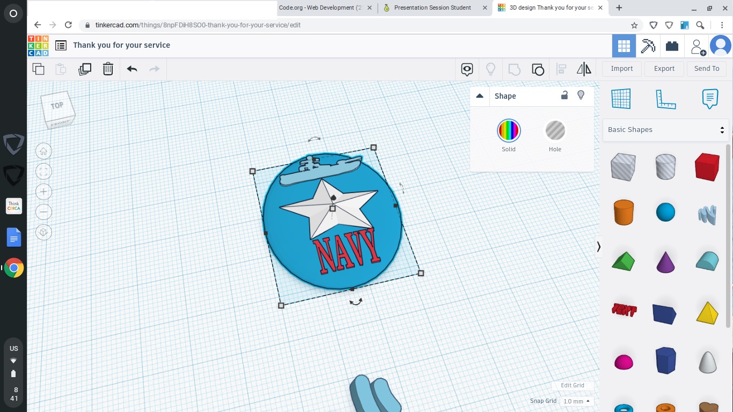
Task: Undo the last action
Action: point(132,69)
